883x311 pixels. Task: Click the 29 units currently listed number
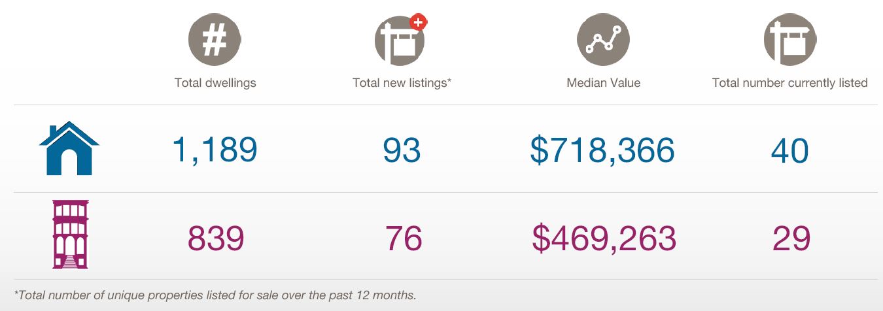[791, 238]
